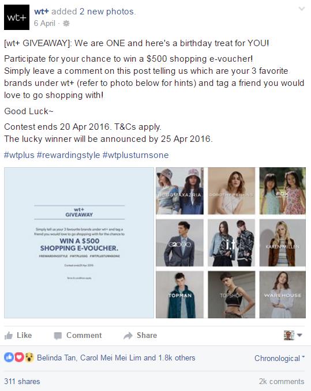Click the wt+ page profile logo
The width and height of the screenshot is (311, 391).
click(17, 17)
